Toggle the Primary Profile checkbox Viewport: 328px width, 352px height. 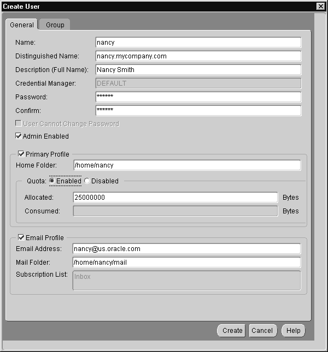[21, 154]
